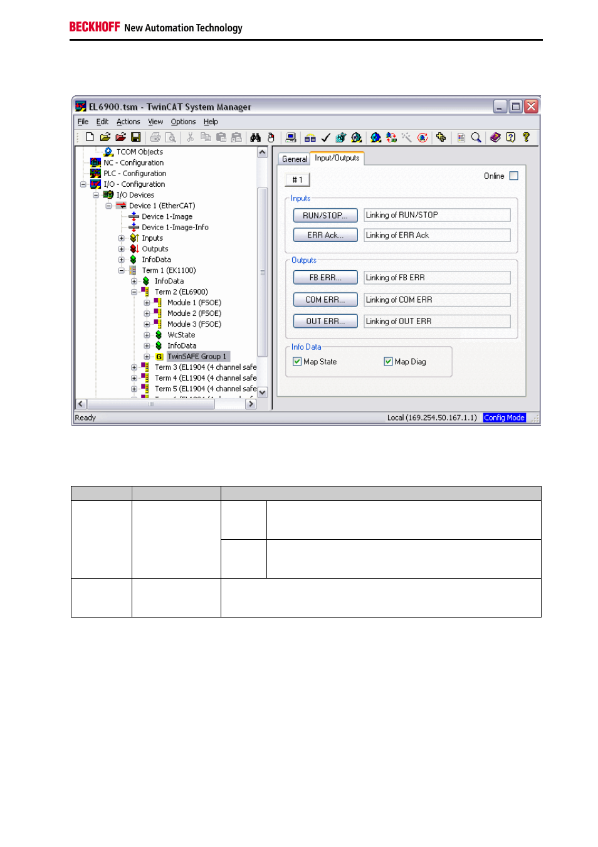Click the RUN/STOP... button
The image size is (598, 847).
(x=325, y=215)
